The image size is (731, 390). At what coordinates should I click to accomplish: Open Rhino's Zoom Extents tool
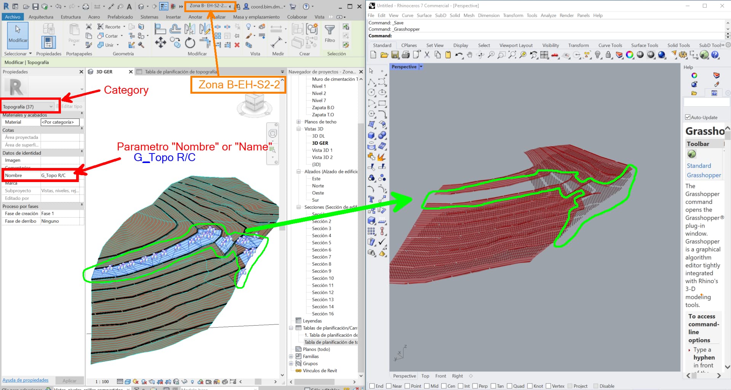[x=512, y=54]
